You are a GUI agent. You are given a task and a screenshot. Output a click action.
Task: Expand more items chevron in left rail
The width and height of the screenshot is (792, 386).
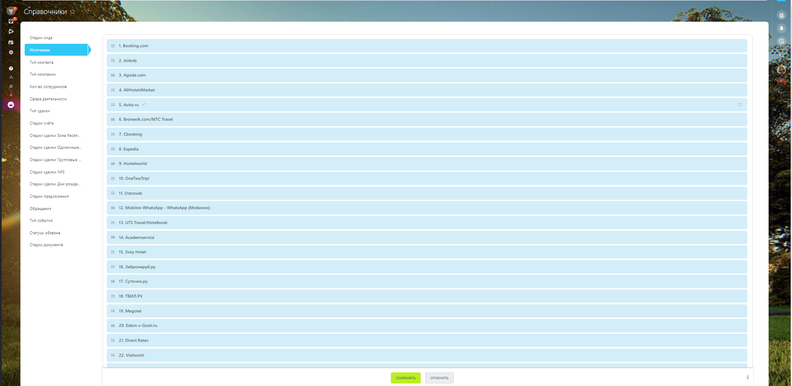(11, 52)
